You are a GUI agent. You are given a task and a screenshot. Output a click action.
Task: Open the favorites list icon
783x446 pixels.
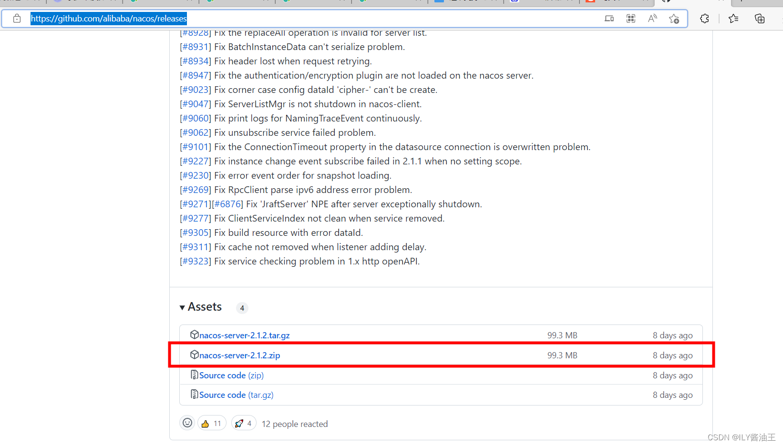coord(733,19)
